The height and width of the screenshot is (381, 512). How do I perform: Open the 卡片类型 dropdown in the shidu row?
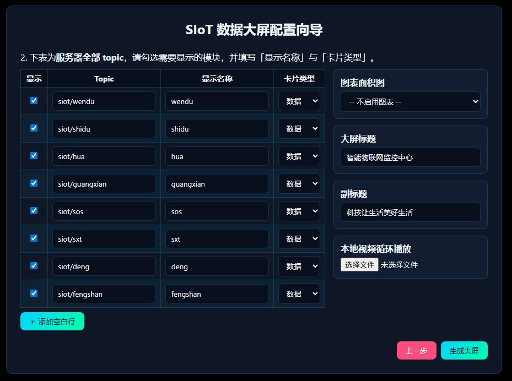299,128
